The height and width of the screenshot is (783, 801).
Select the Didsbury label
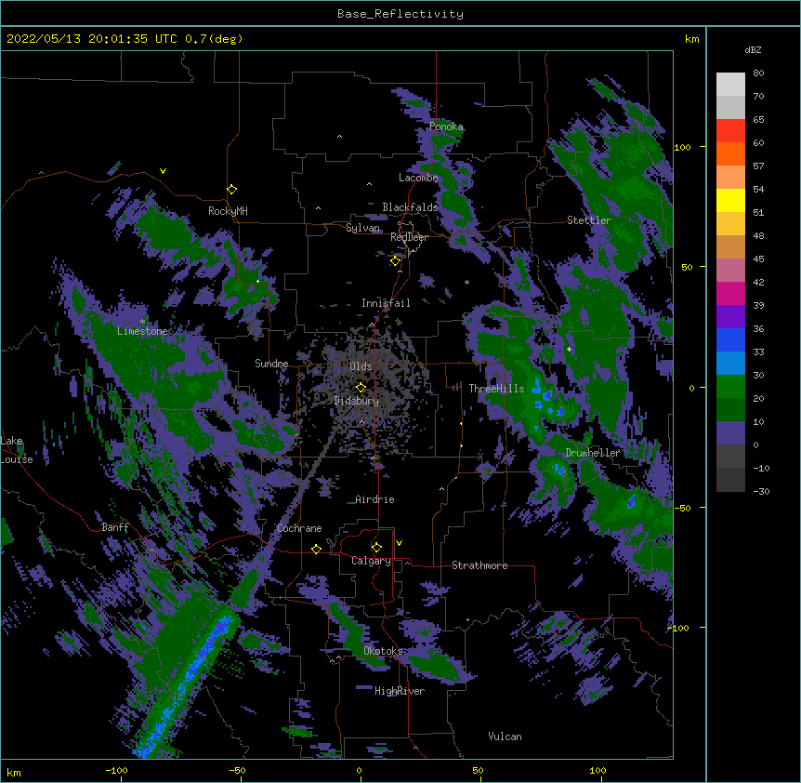pos(357,401)
